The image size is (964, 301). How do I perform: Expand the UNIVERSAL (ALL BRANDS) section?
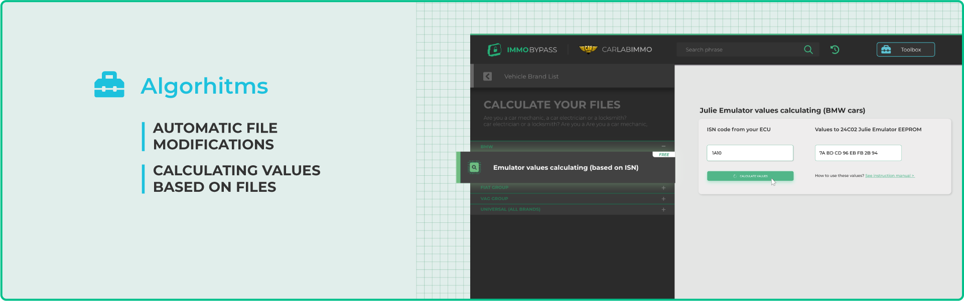pos(663,210)
